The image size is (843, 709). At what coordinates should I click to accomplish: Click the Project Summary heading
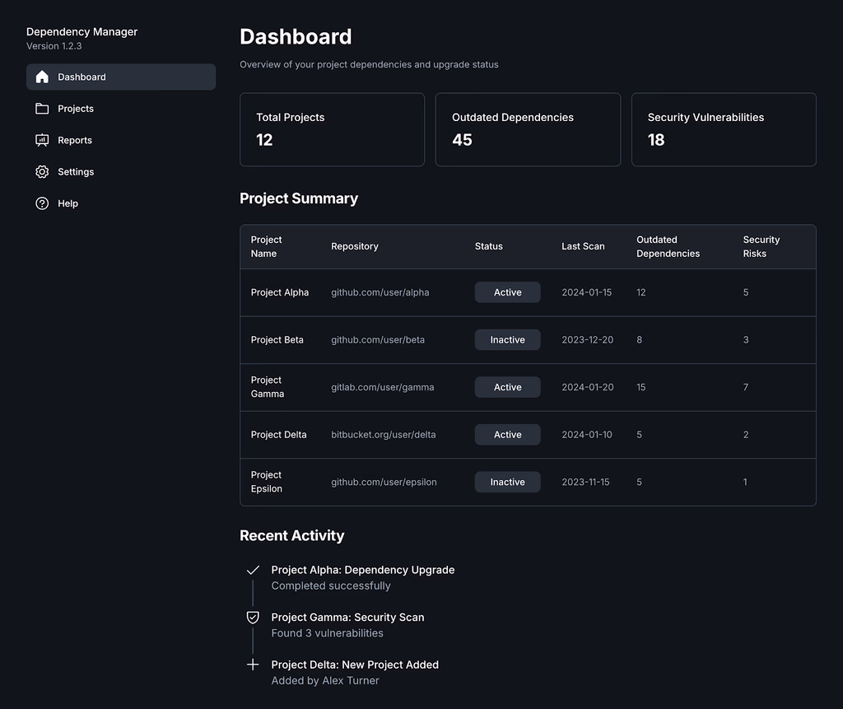coord(299,198)
